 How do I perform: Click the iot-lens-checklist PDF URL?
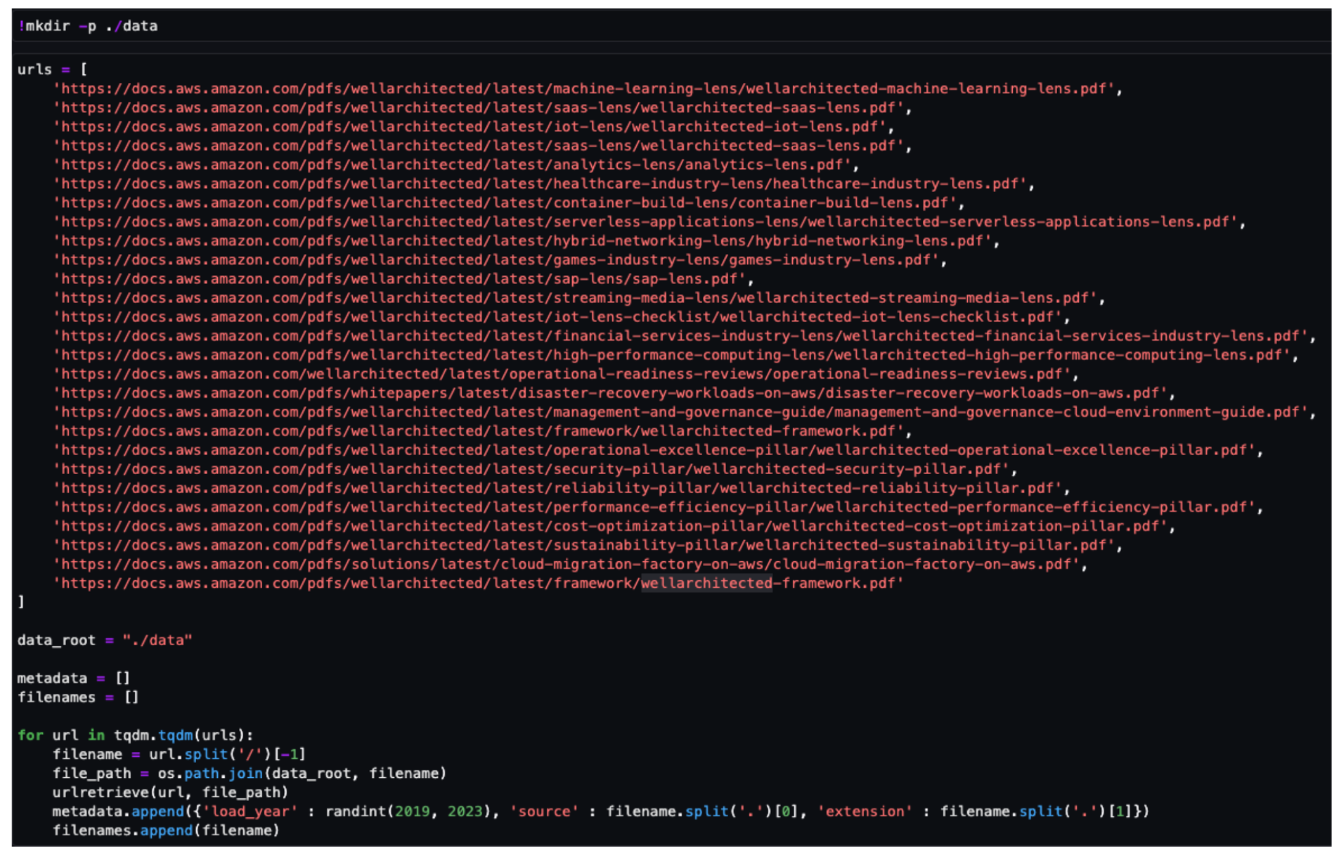coord(560,317)
